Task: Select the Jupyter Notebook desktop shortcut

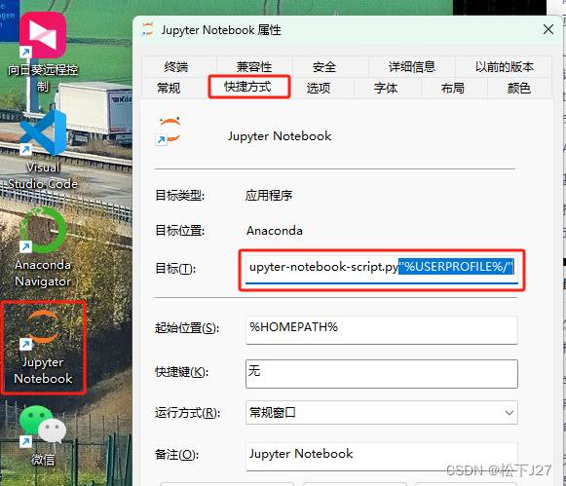Action: [x=43, y=347]
